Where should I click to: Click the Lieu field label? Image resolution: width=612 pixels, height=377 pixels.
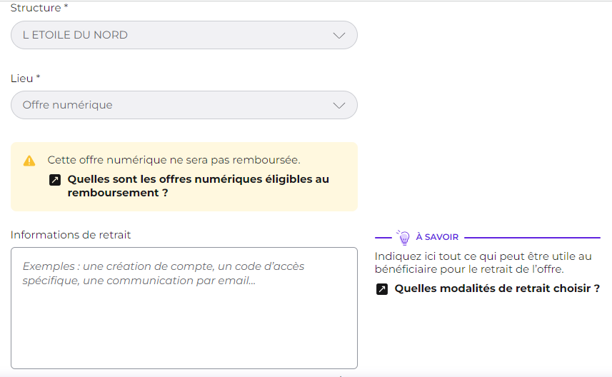(26, 79)
